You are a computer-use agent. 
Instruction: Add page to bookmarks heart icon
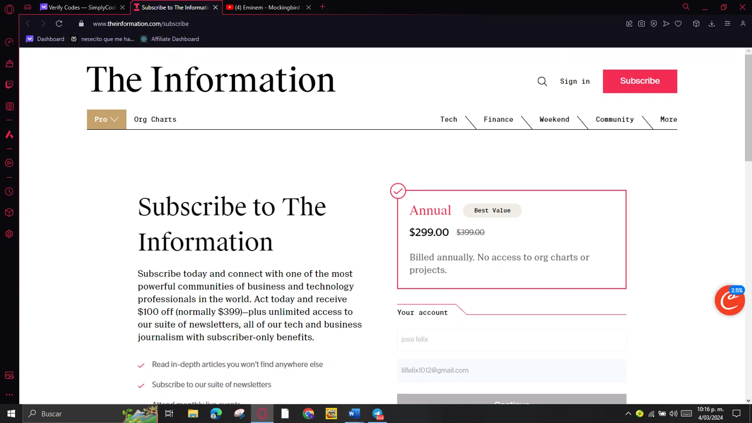pyautogui.click(x=678, y=24)
